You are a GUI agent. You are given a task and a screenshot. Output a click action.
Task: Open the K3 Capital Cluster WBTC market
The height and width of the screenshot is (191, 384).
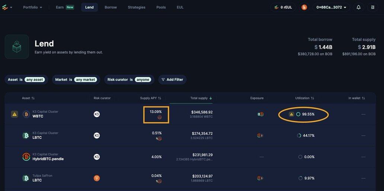[45, 114]
